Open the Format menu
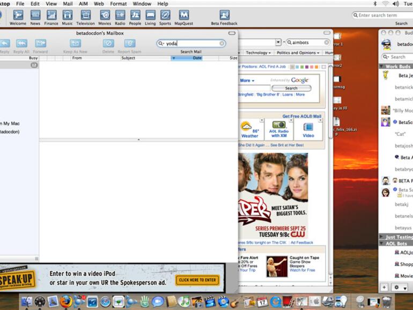The width and height of the screenshot is (413, 310). point(118,4)
